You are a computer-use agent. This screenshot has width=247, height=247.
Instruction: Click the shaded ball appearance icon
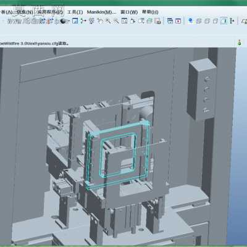[x=63, y=21]
